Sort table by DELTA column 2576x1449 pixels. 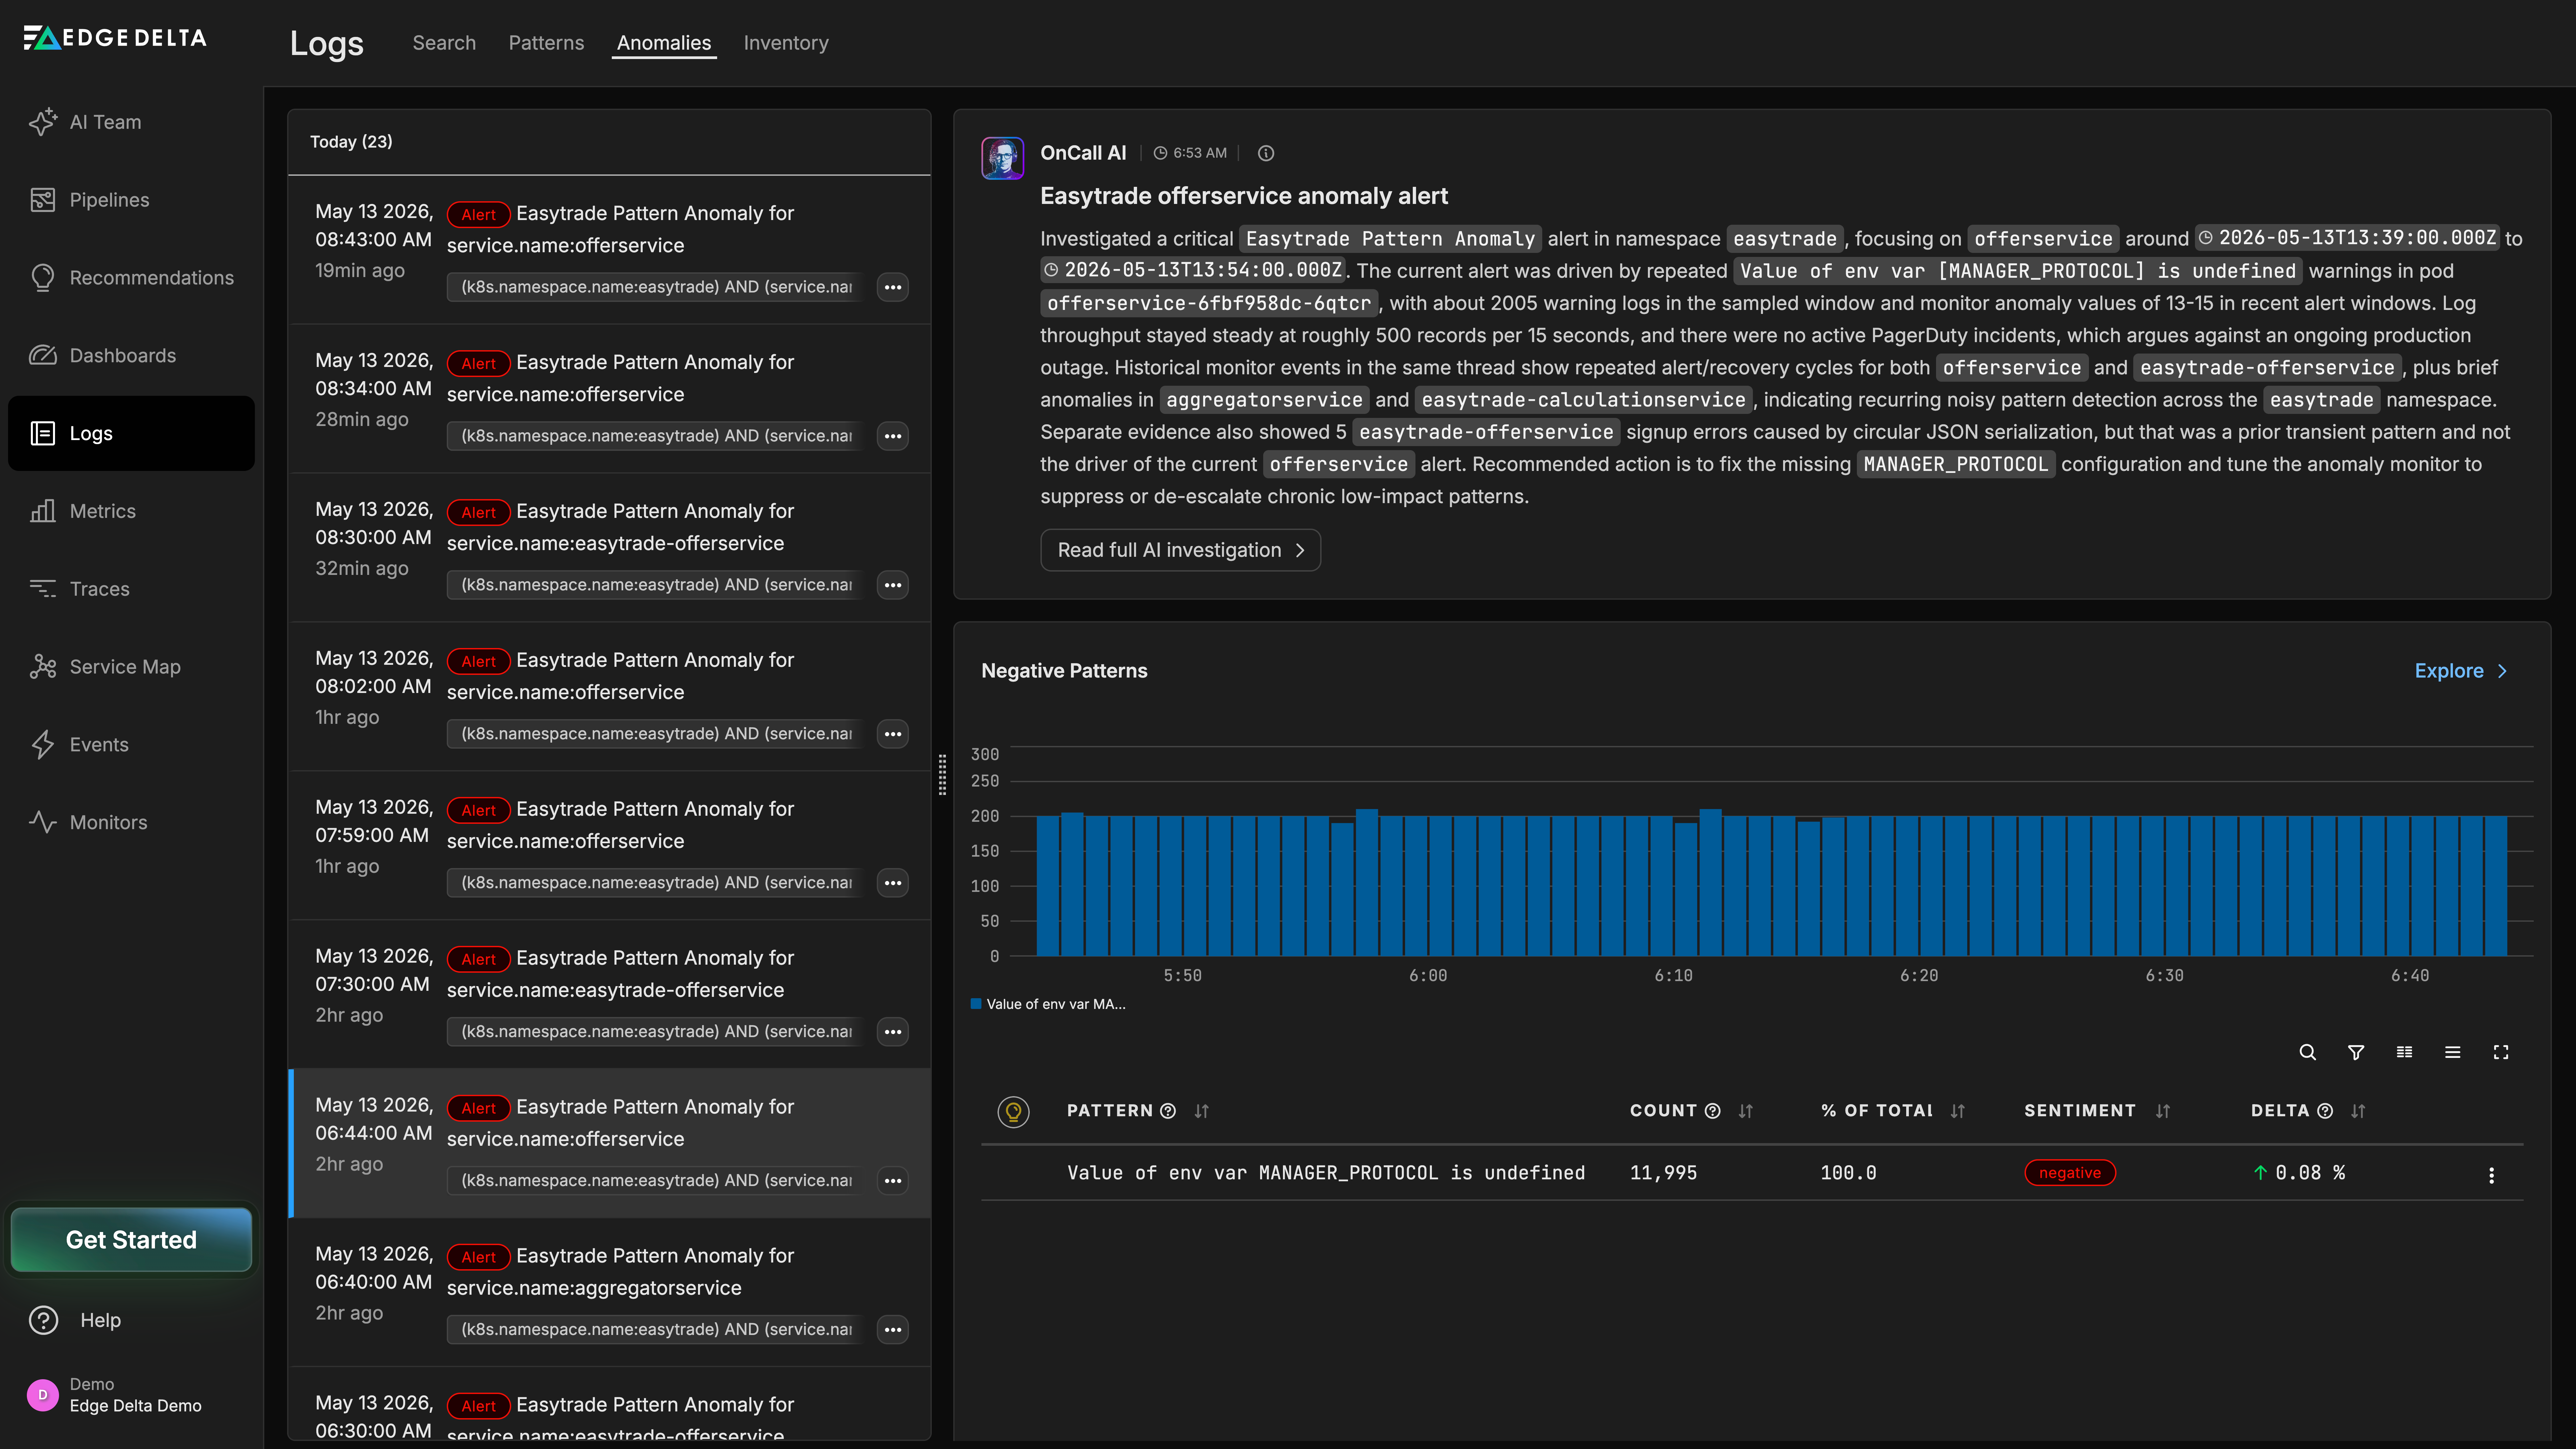click(x=2358, y=1111)
